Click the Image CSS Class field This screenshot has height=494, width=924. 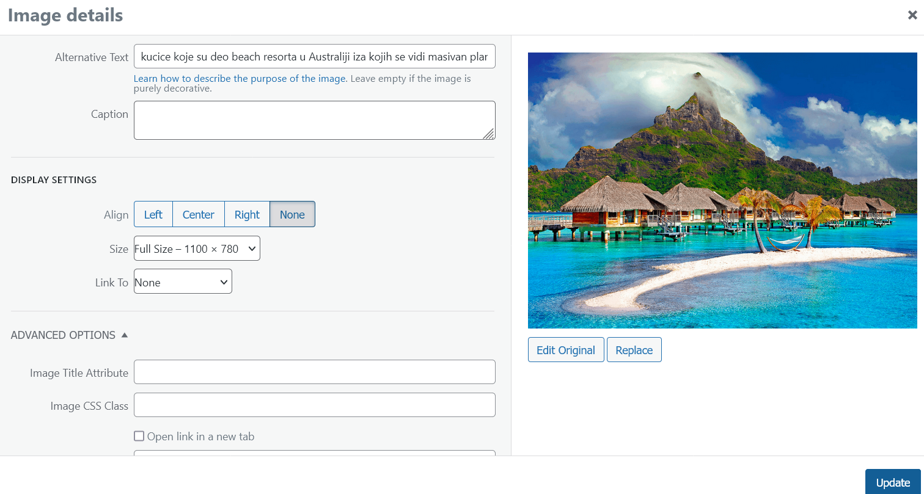[314, 405]
